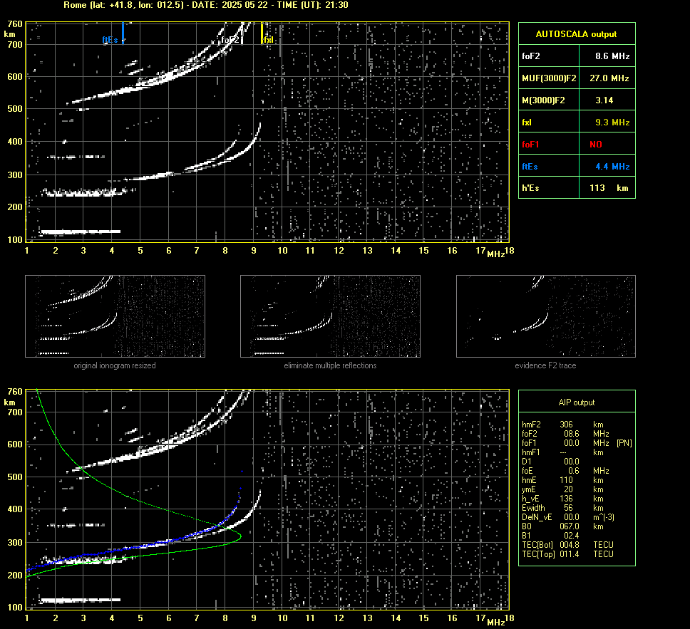The height and width of the screenshot is (629, 690).
Task: Click the Es layer echo trace near 113 km
Action: 80,232
